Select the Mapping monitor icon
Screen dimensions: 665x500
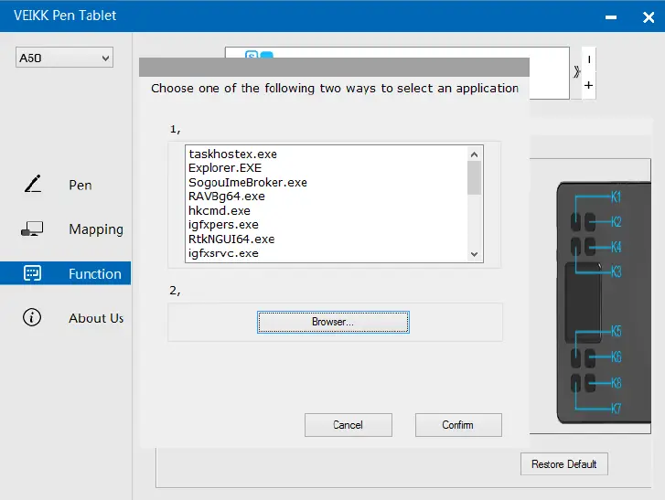click(x=32, y=229)
